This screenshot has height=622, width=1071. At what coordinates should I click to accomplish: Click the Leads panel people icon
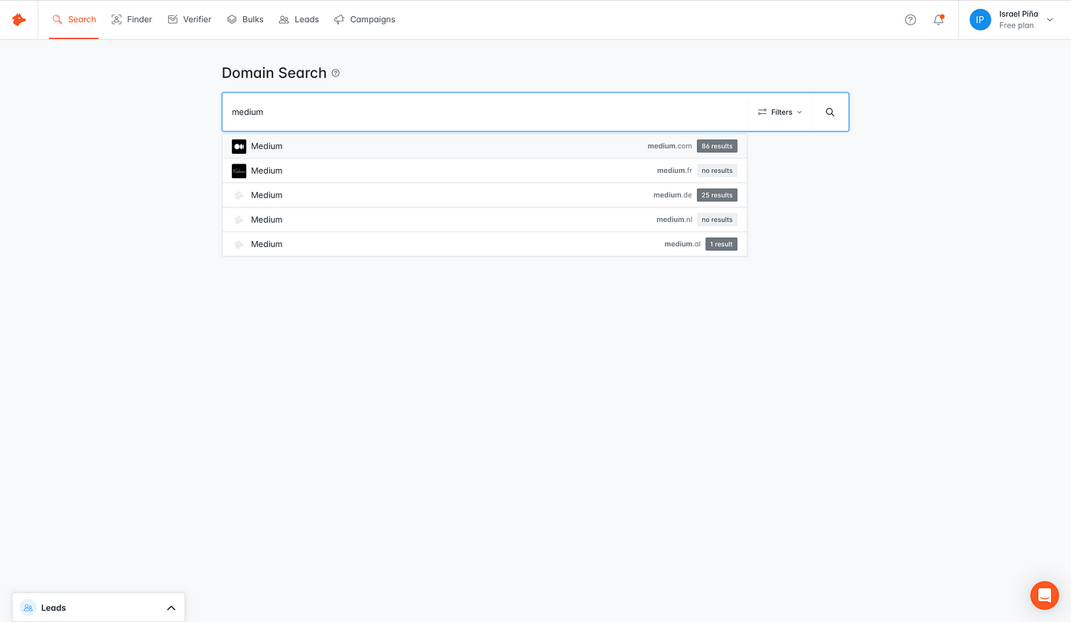28,607
